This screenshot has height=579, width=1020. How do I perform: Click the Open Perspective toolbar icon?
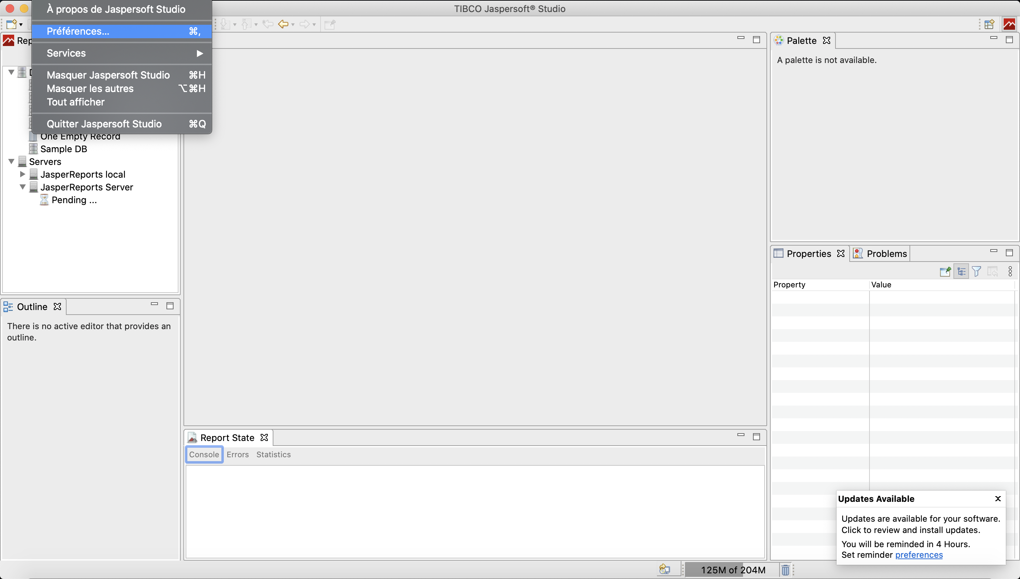990,24
